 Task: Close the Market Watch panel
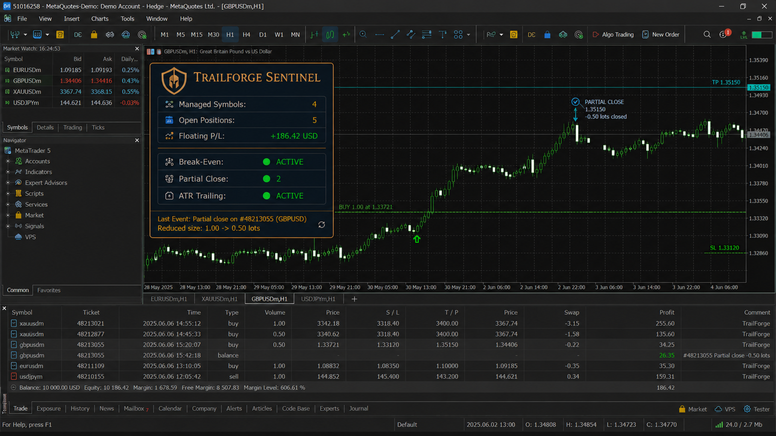[137, 48]
